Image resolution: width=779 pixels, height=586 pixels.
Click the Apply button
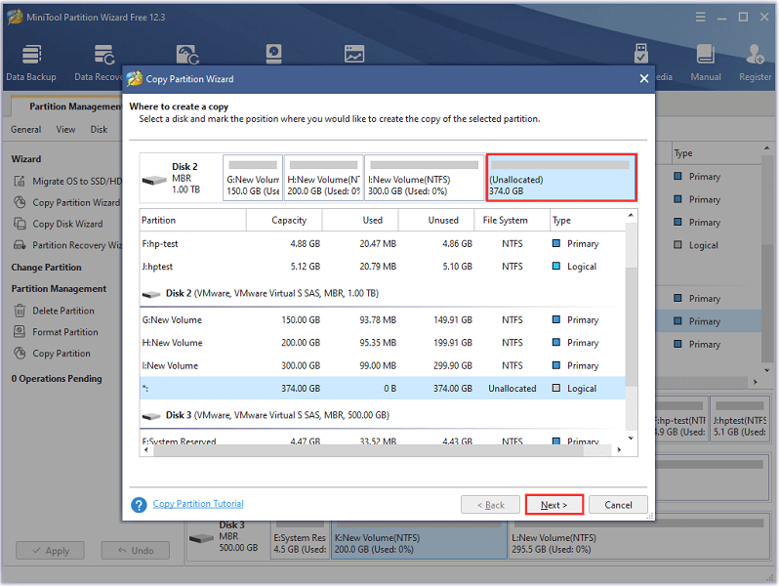[x=50, y=551]
